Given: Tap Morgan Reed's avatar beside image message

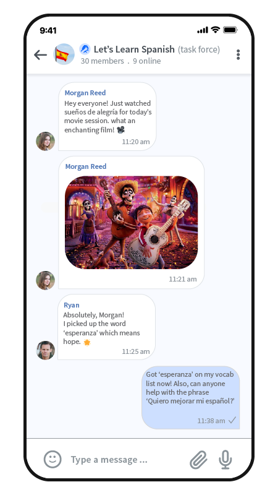Looking at the screenshot, I should [45, 280].
